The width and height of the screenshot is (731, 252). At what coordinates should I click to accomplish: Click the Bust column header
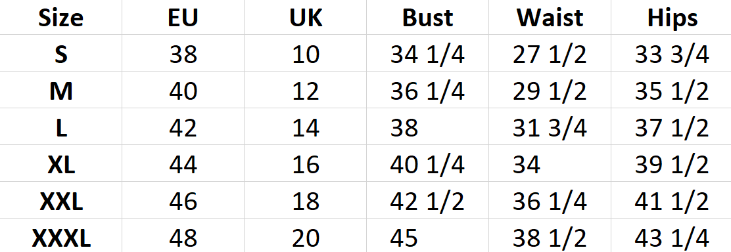pyautogui.click(x=427, y=17)
